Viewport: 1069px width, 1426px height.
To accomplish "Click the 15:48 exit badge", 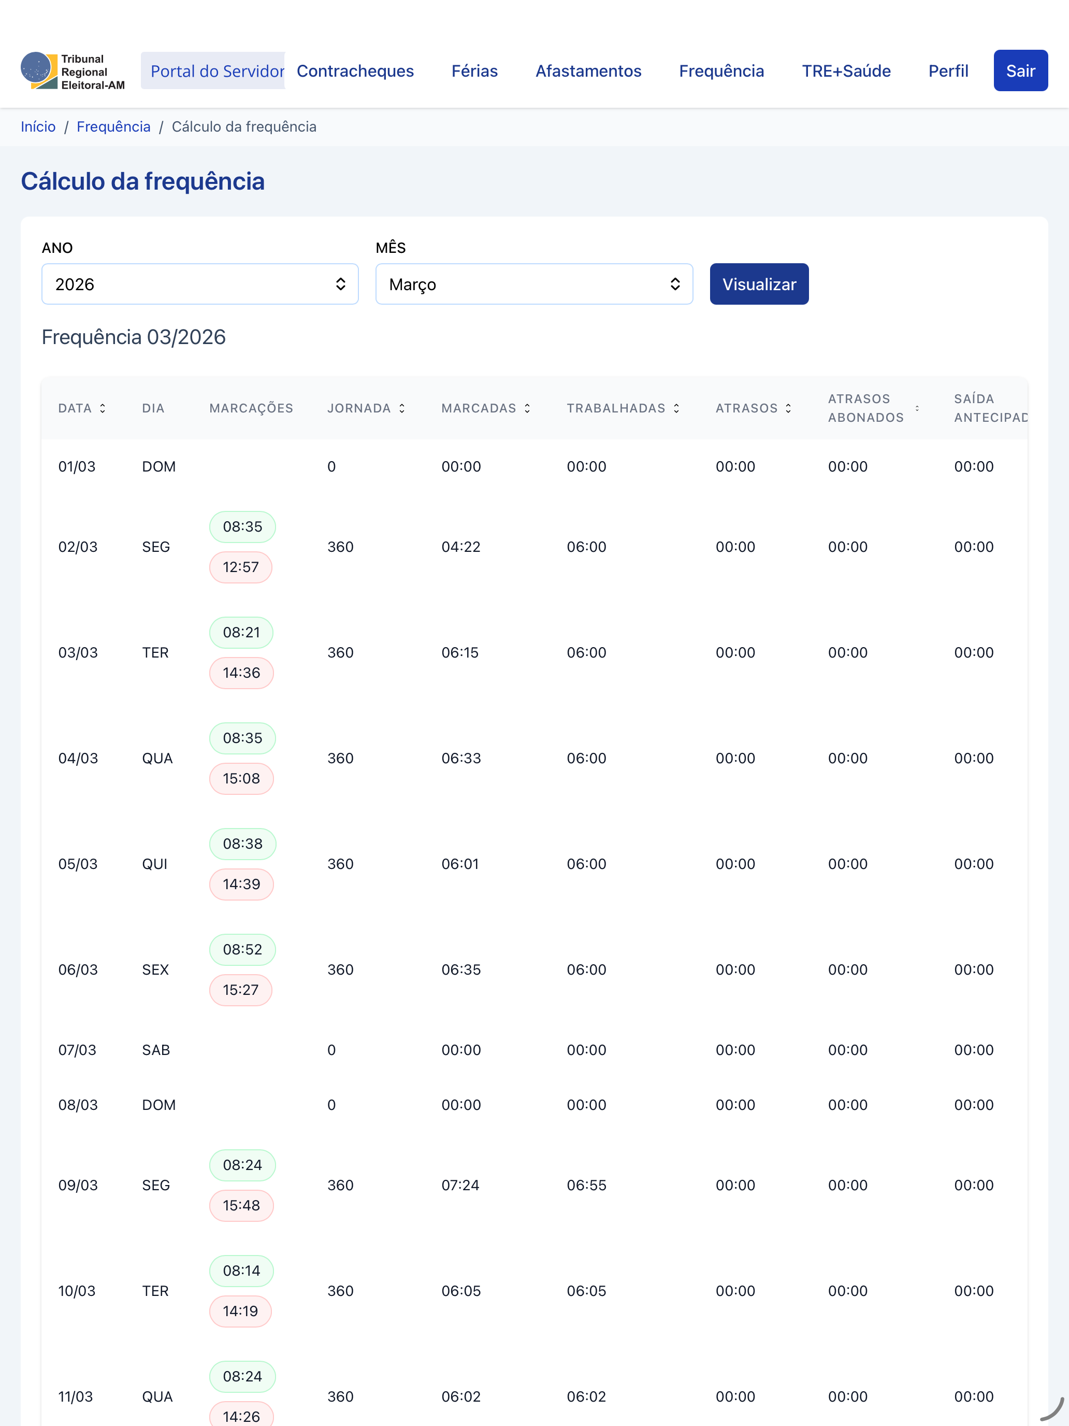I will (x=241, y=1206).
